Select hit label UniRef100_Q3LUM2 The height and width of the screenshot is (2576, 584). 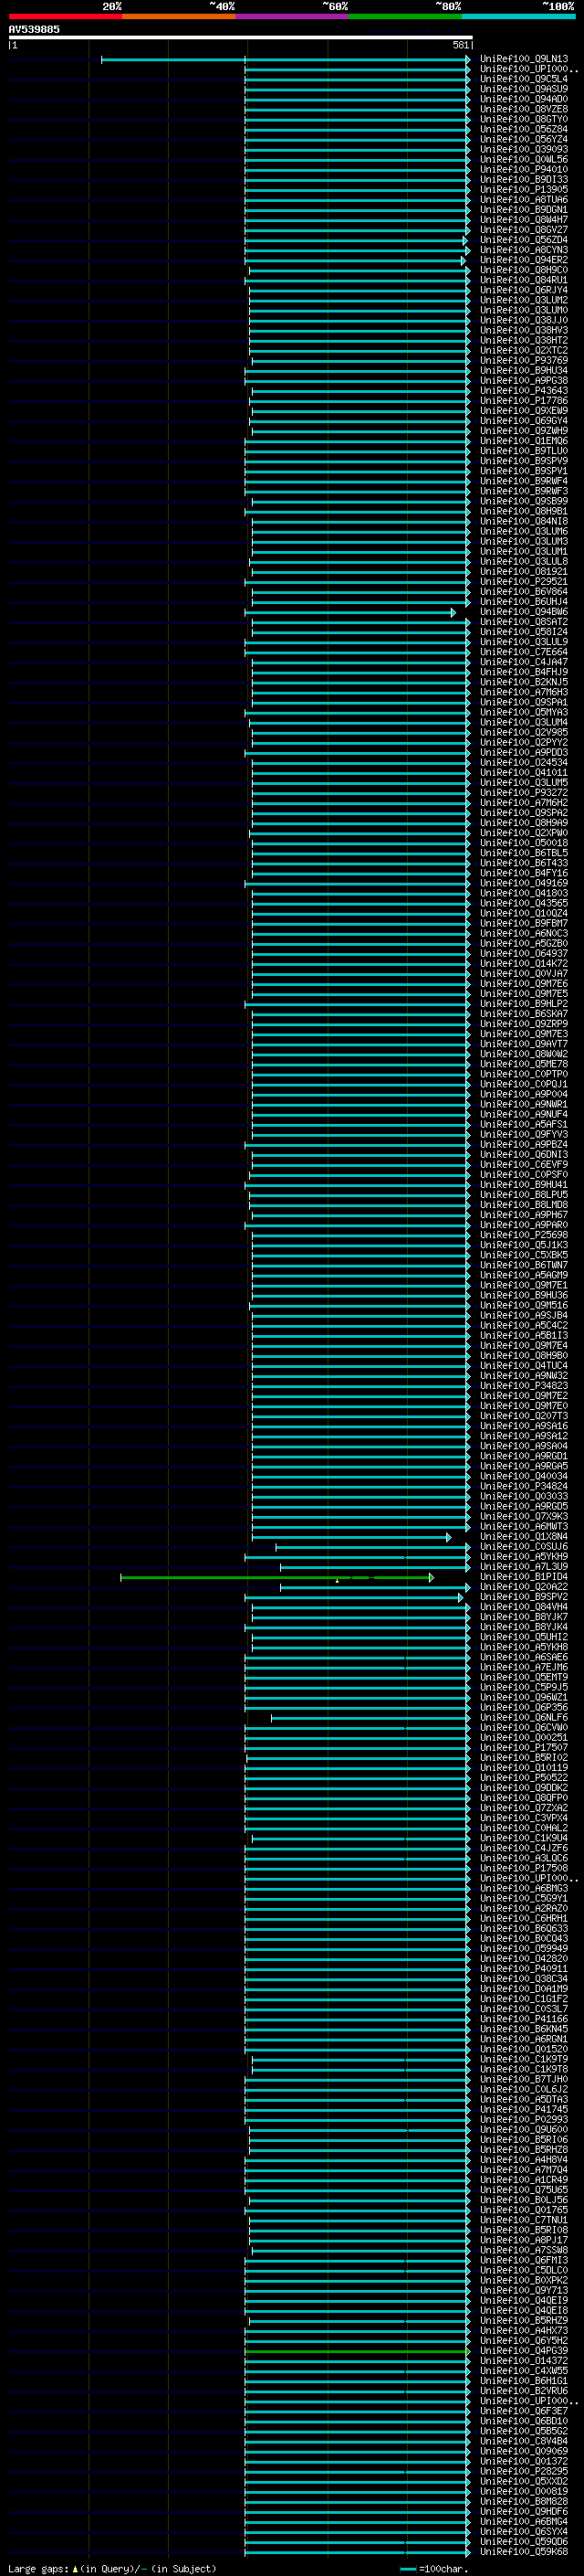click(523, 300)
